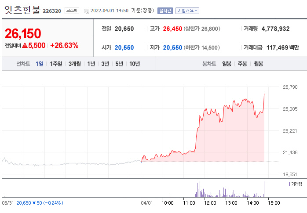Show the 3개월 line chart
Screen dimensions: 307x213
point(74,64)
